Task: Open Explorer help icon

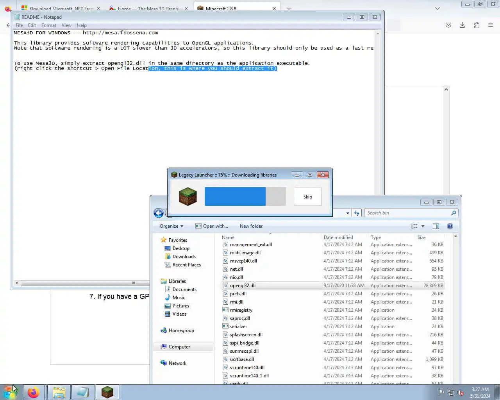Action: 450,226
